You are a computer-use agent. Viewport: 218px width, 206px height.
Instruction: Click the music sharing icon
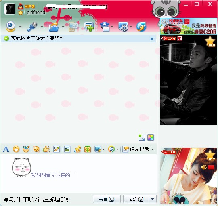[x=78, y=149]
